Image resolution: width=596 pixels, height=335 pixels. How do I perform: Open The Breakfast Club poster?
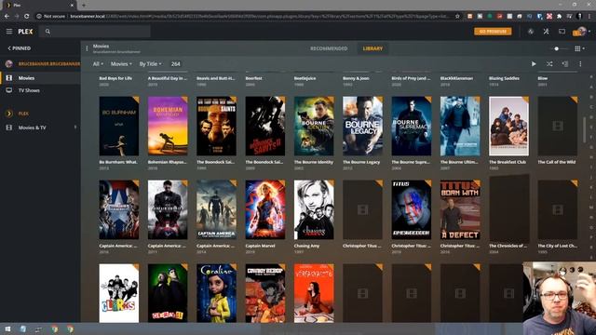pyautogui.click(x=509, y=127)
